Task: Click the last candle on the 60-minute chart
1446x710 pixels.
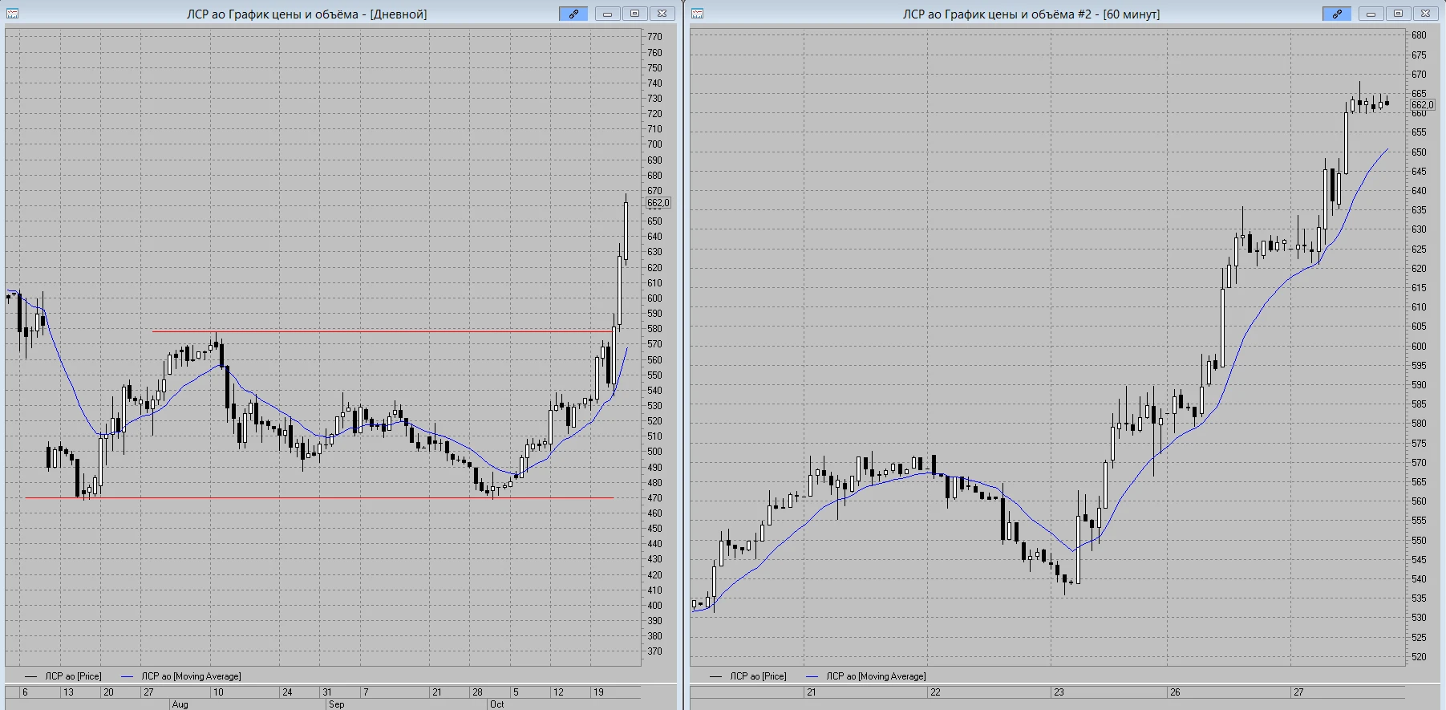Action: click(x=1387, y=102)
